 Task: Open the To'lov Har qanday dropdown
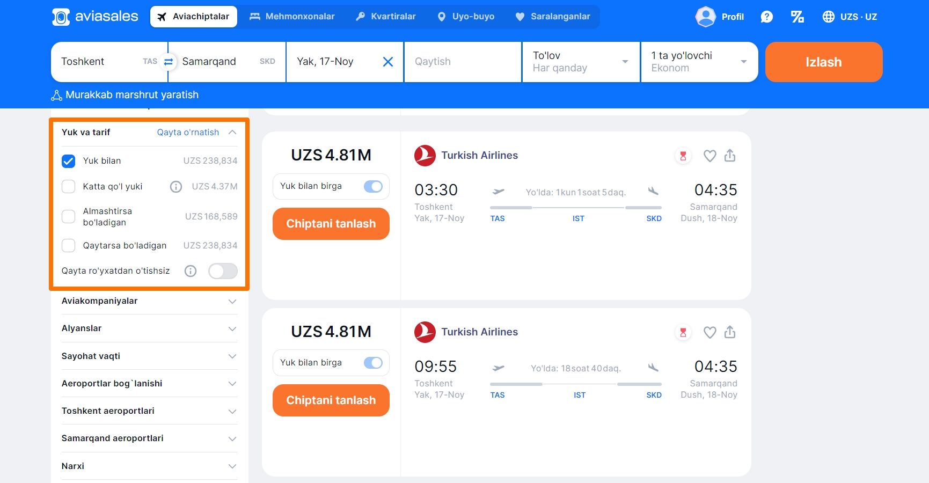click(581, 62)
